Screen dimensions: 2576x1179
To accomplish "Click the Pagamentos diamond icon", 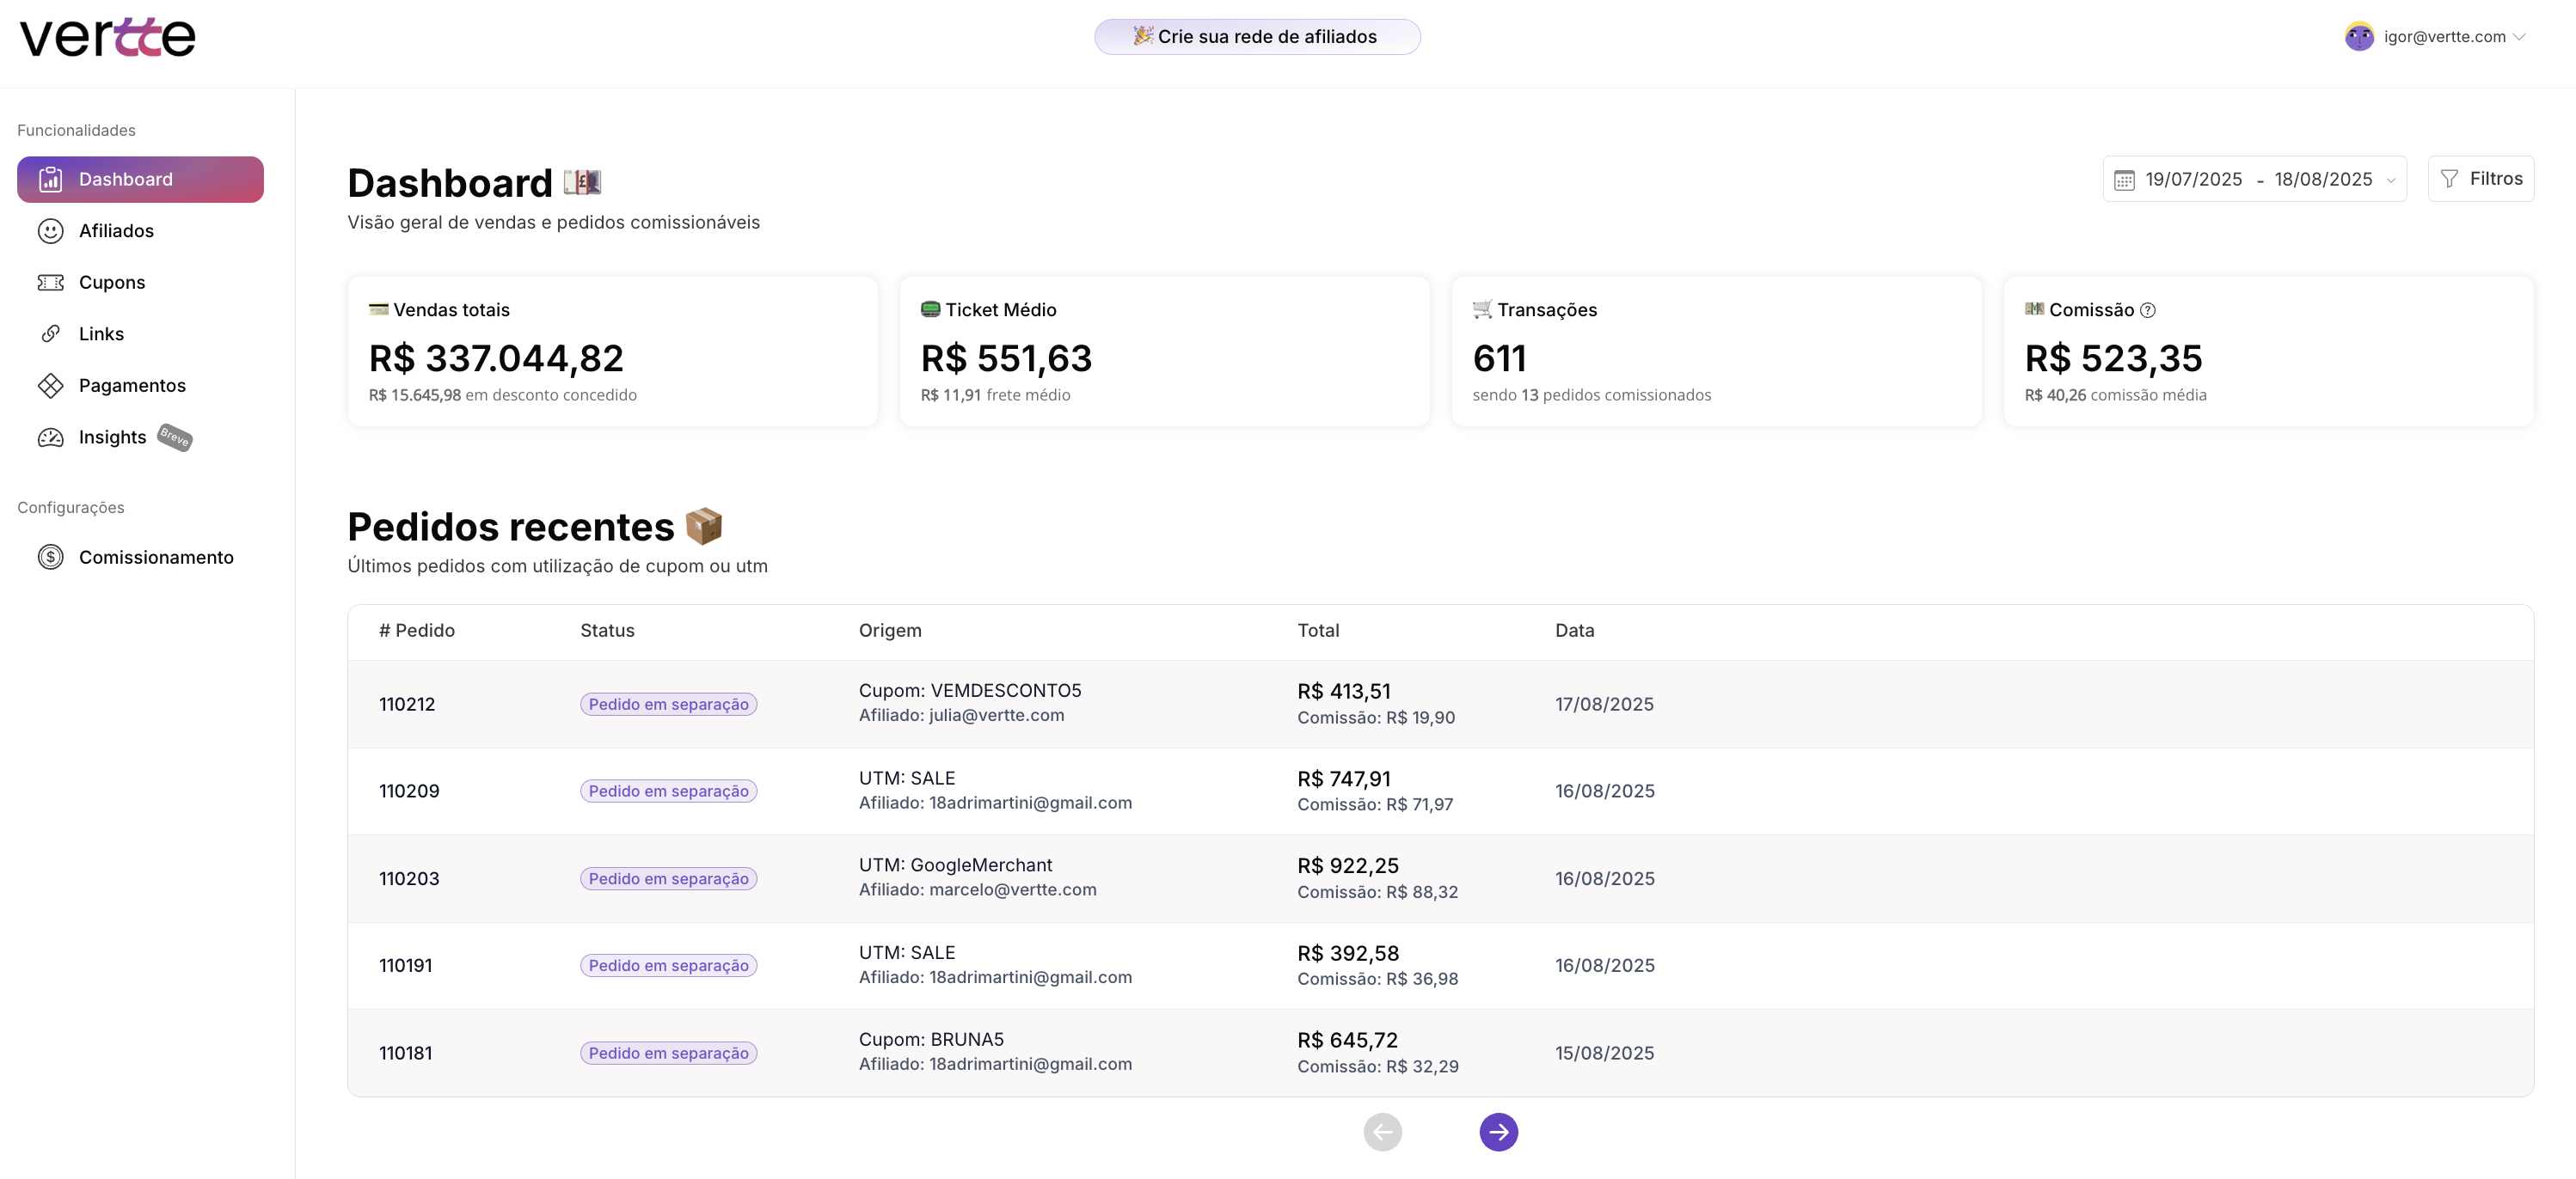I will click(50, 386).
